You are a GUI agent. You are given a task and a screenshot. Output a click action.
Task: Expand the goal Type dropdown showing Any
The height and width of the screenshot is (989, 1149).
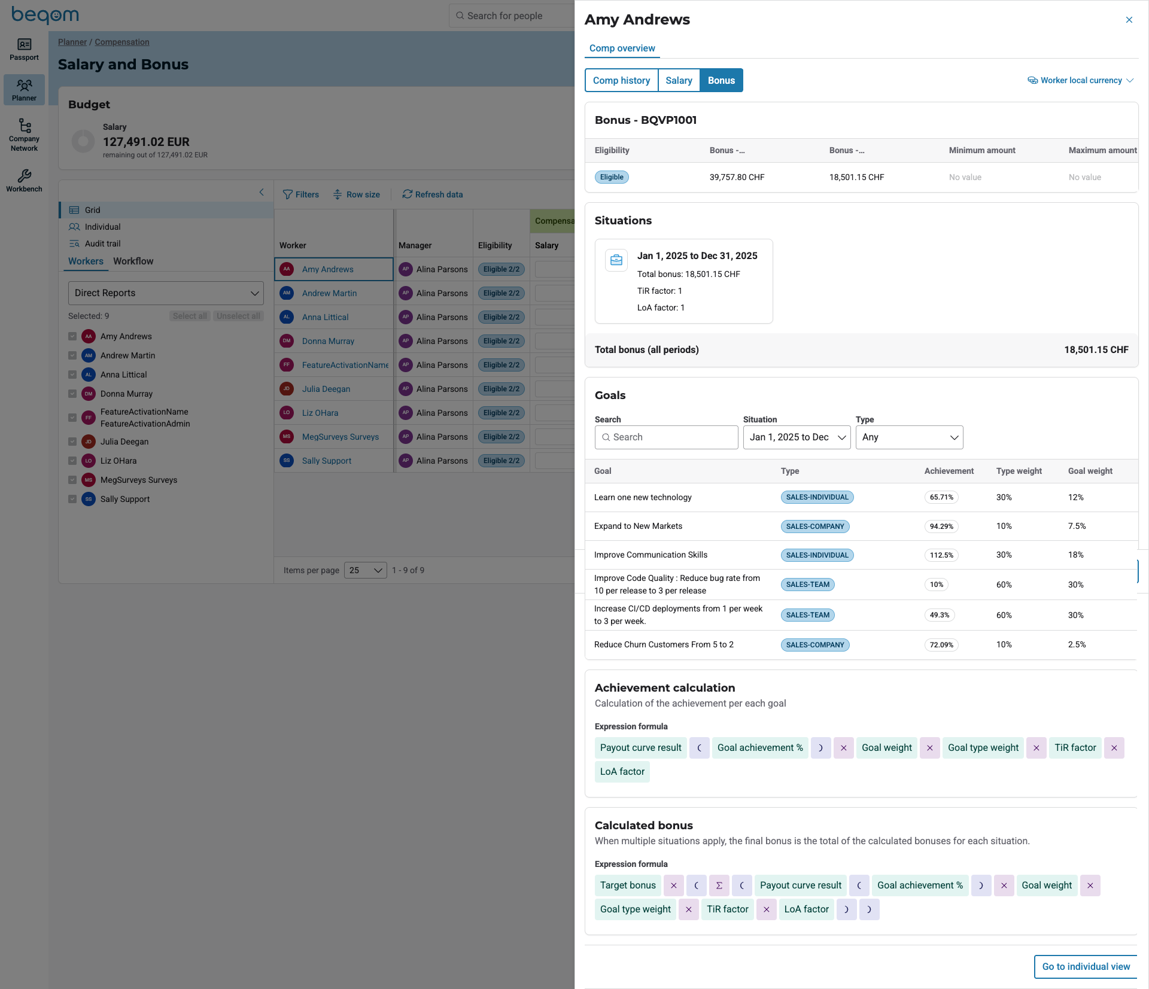coord(909,437)
